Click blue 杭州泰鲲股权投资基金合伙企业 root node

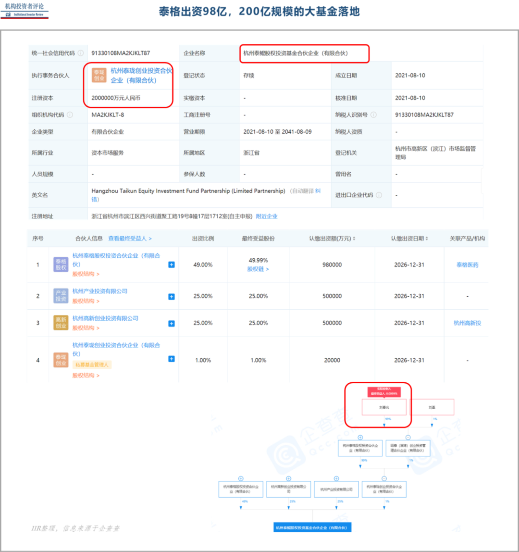(x=312, y=527)
